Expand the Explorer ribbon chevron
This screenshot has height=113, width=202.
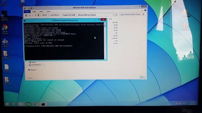[x=142, y=10]
